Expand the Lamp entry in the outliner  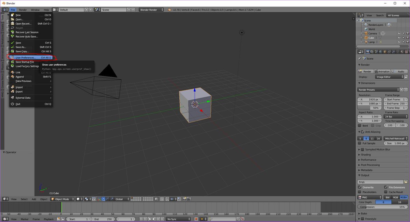(x=361, y=42)
